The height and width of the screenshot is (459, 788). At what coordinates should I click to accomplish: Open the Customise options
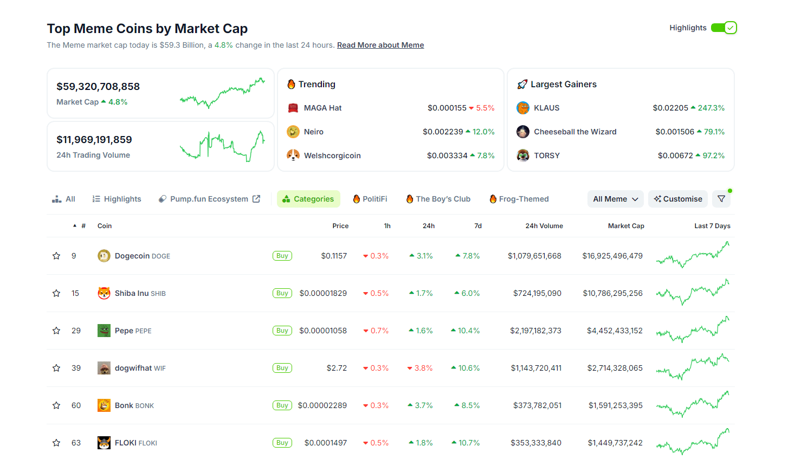tap(678, 199)
